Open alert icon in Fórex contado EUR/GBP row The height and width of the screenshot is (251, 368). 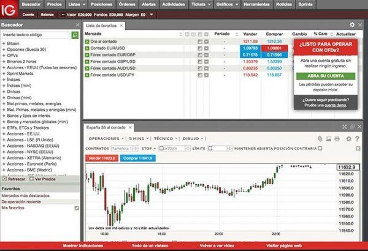coord(206,55)
